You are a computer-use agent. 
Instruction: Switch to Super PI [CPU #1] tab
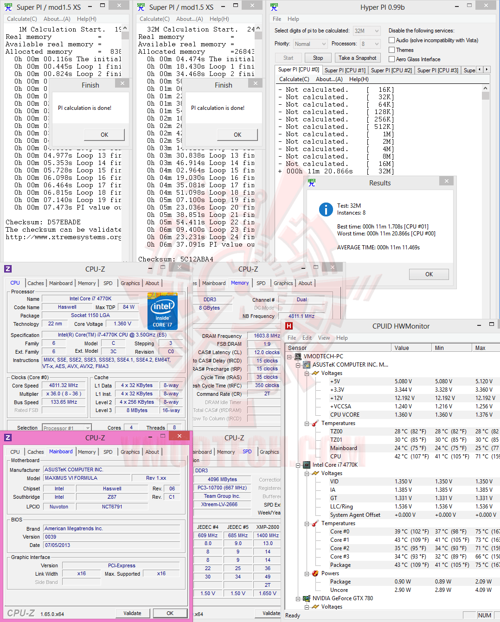tap(345, 70)
